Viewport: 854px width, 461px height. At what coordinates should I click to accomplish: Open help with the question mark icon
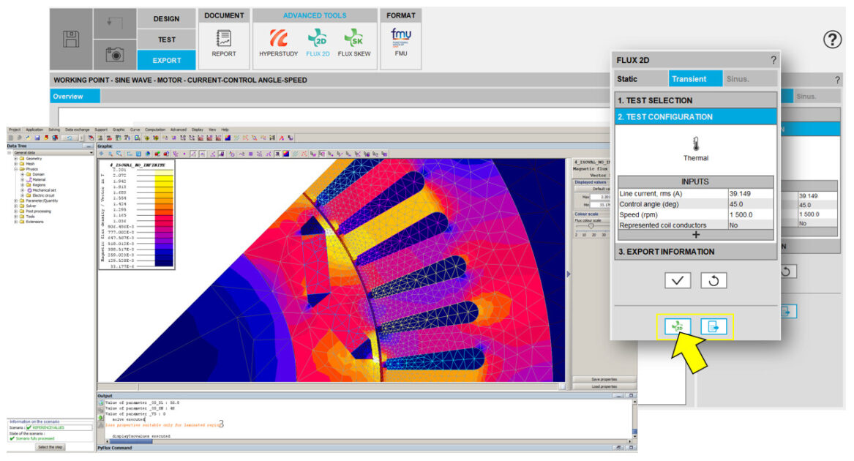click(x=833, y=40)
